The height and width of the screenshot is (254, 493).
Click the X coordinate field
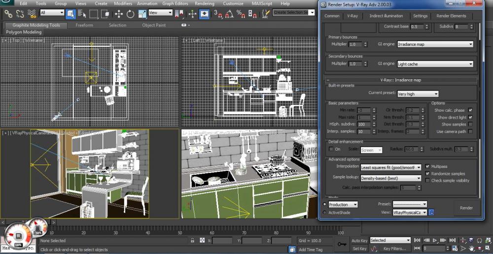coord(222,241)
